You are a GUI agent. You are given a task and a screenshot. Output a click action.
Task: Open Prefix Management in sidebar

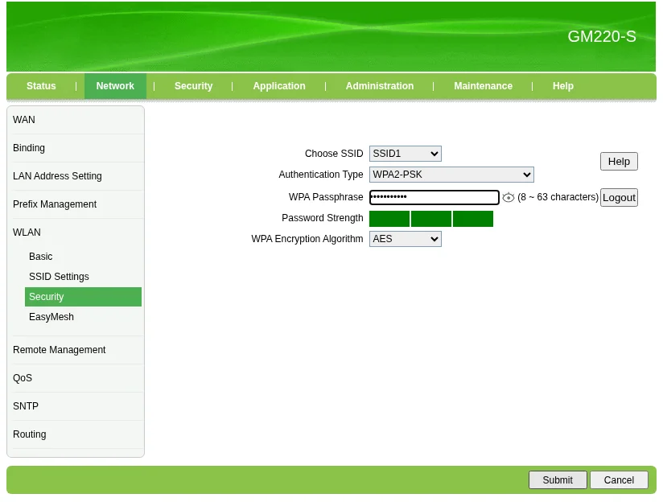click(x=55, y=204)
